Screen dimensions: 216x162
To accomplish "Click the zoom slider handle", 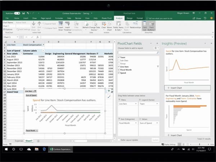I will tap(199, 144).
